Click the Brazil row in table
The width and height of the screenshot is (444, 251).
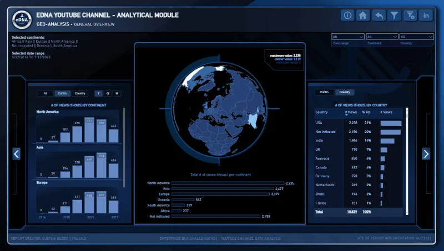tap(359, 194)
